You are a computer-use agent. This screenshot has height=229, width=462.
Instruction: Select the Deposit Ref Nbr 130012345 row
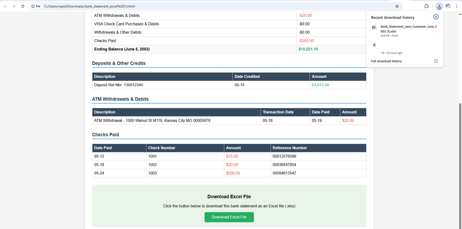pos(118,85)
